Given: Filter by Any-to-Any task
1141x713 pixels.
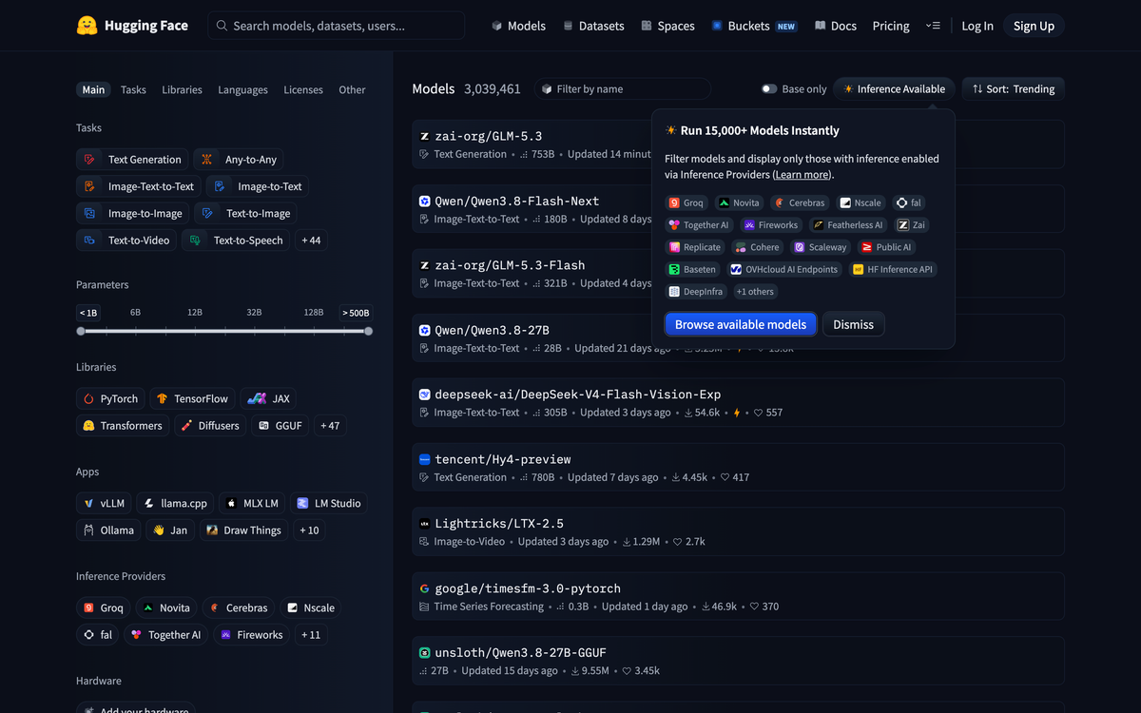Looking at the screenshot, I should [239, 160].
